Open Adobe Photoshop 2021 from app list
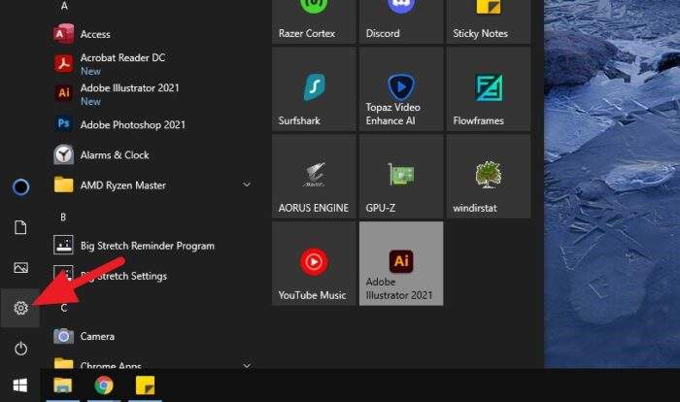Screen dimensions: 680x402 point(152,124)
